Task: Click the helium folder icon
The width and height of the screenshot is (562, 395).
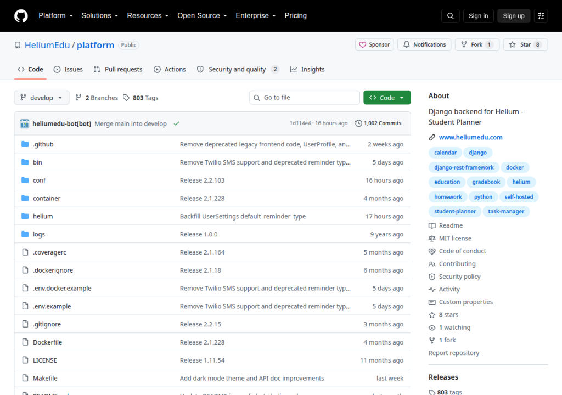Action: point(25,216)
